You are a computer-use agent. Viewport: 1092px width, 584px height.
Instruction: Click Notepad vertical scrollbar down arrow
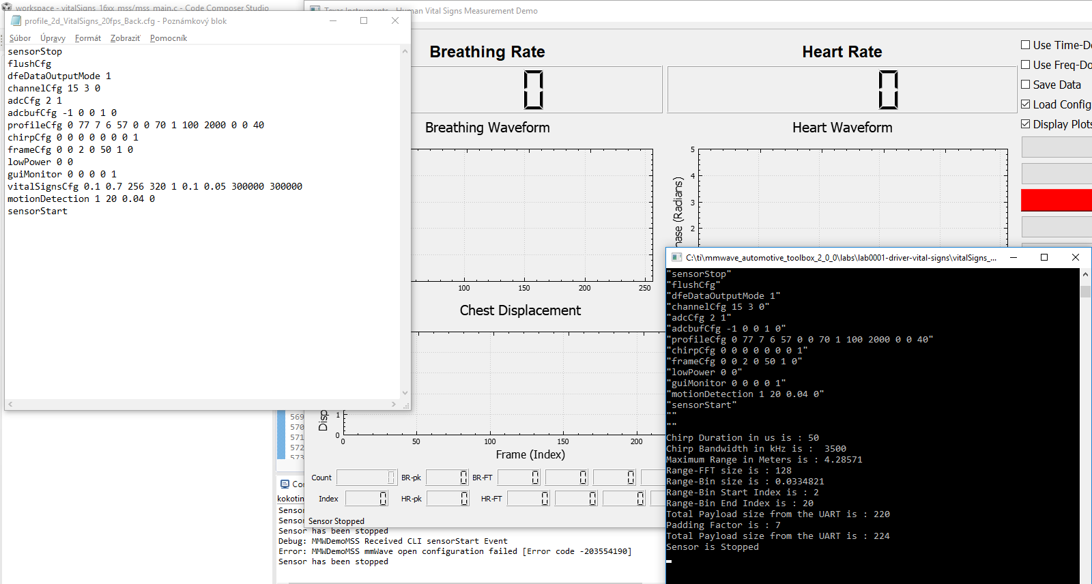coord(405,393)
